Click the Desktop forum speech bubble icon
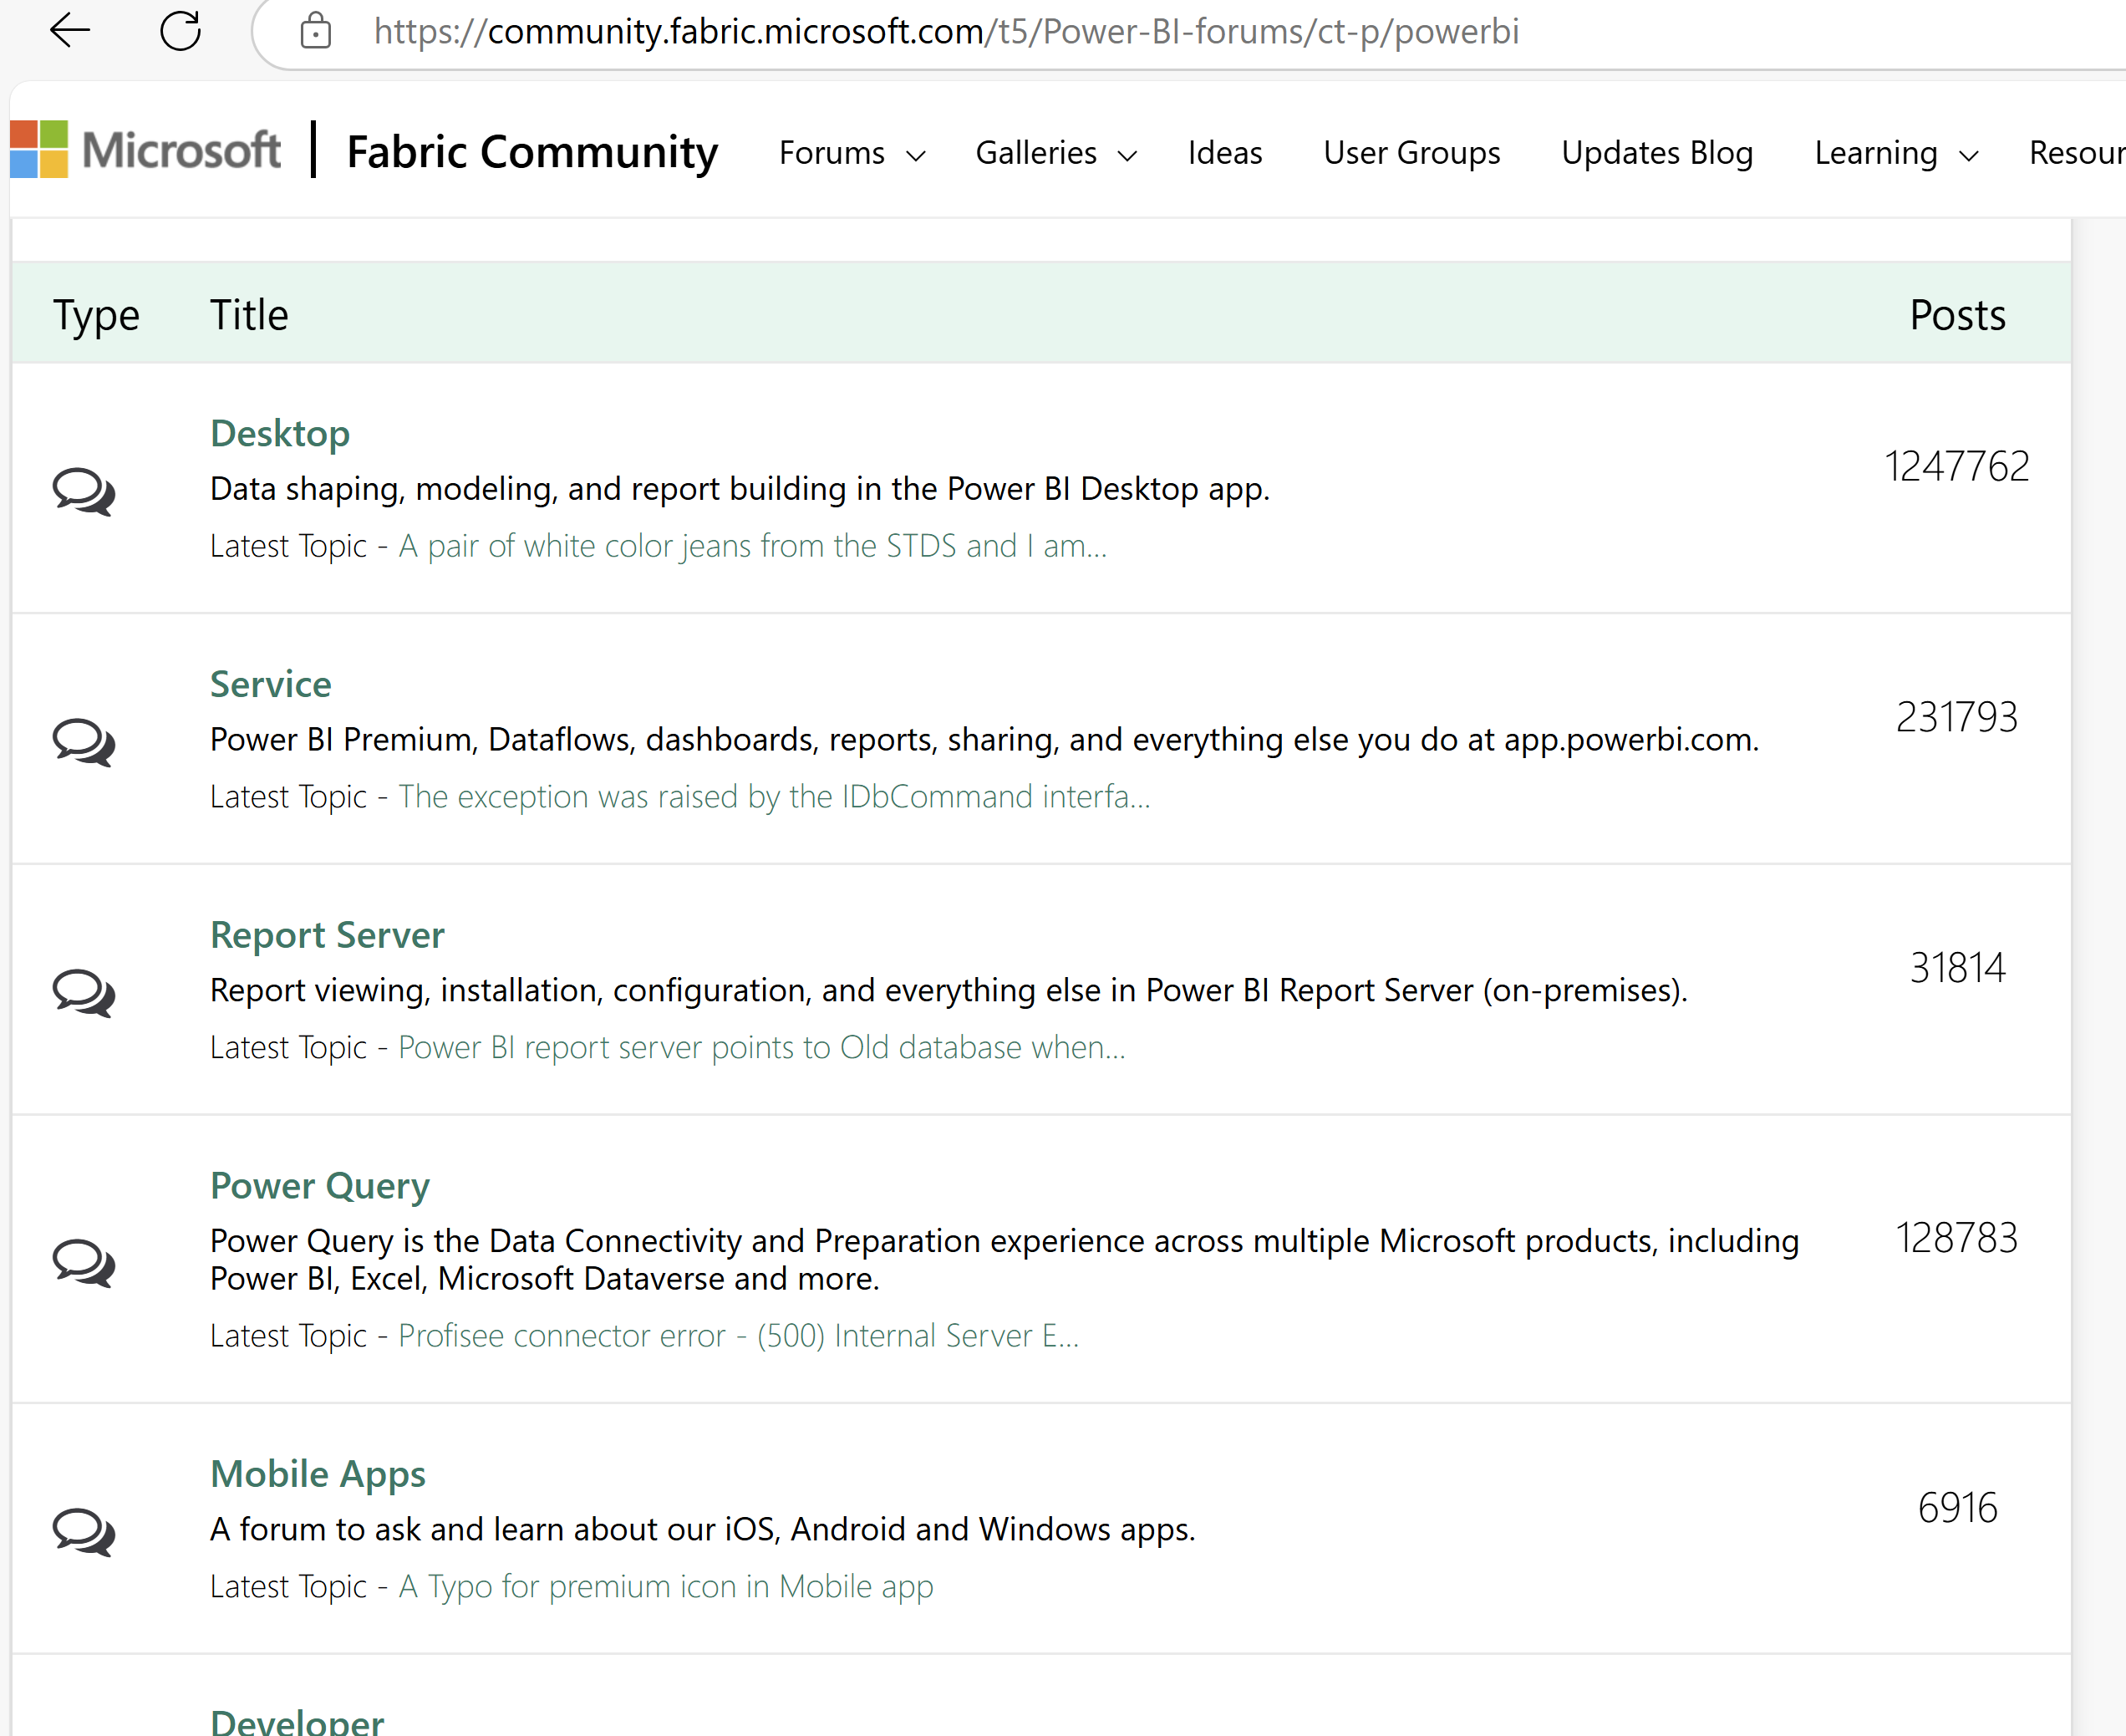 (84, 491)
